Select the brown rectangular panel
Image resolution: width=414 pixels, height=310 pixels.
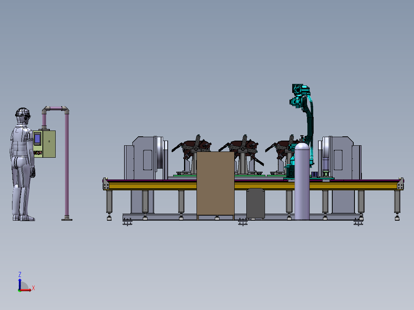click(x=216, y=183)
